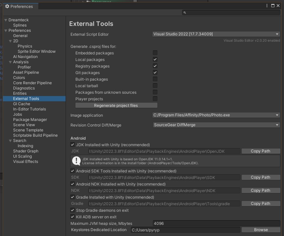The height and width of the screenshot is (236, 284).
Task: Click the magnifier icon in the search field
Action: click(185, 12)
